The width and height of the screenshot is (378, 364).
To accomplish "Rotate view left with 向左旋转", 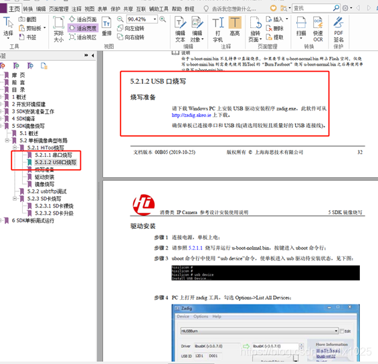I will (x=130, y=28).
